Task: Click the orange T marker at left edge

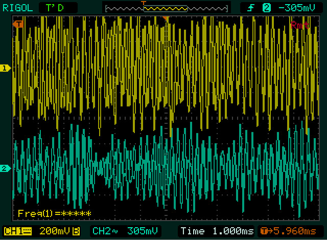Action: [19, 24]
